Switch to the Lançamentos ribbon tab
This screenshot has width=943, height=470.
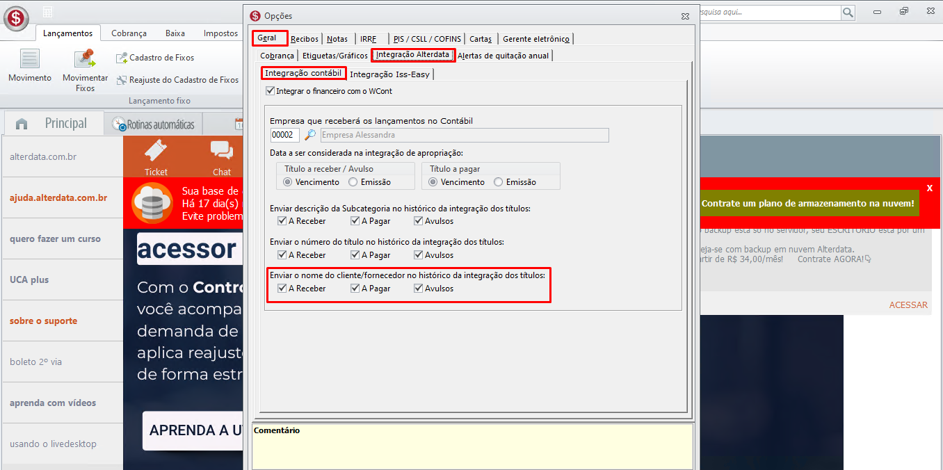tap(67, 33)
